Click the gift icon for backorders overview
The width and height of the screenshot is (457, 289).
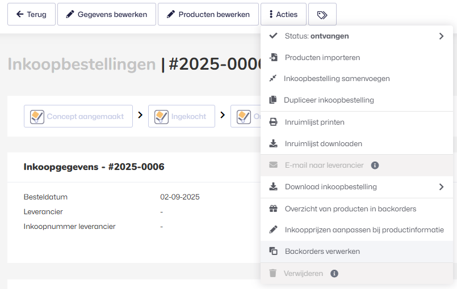pos(273,209)
